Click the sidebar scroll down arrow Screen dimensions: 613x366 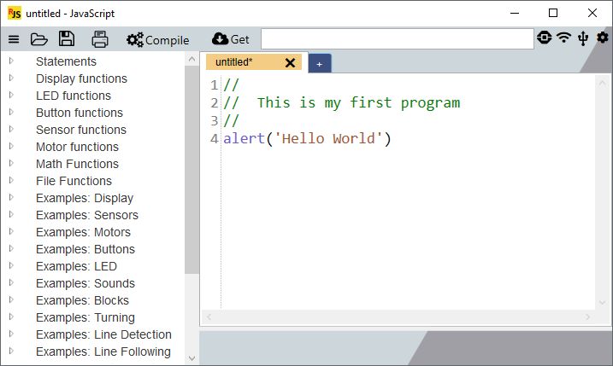pyautogui.click(x=192, y=357)
